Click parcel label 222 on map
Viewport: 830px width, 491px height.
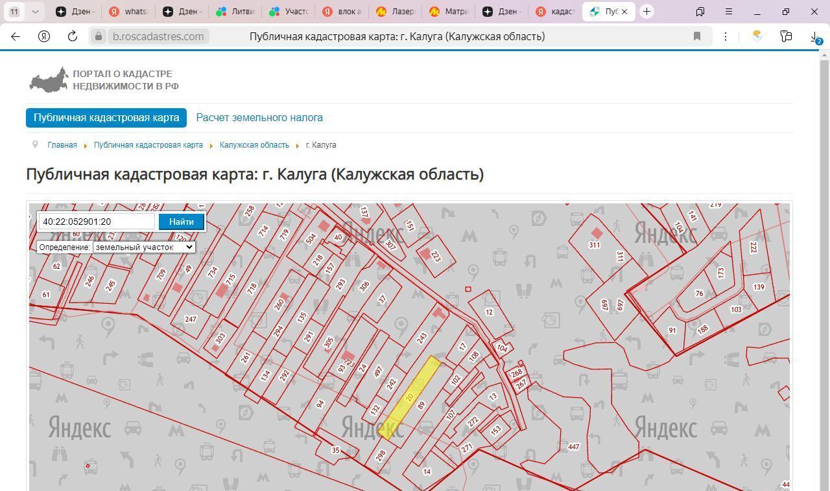753,247
